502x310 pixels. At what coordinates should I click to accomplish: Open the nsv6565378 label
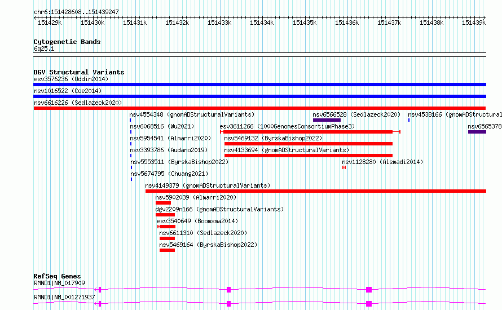[x=485, y=126]
